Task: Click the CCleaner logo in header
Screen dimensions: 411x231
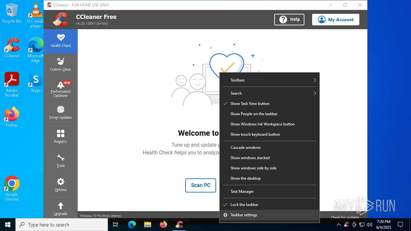Action: tap(61, 19)
